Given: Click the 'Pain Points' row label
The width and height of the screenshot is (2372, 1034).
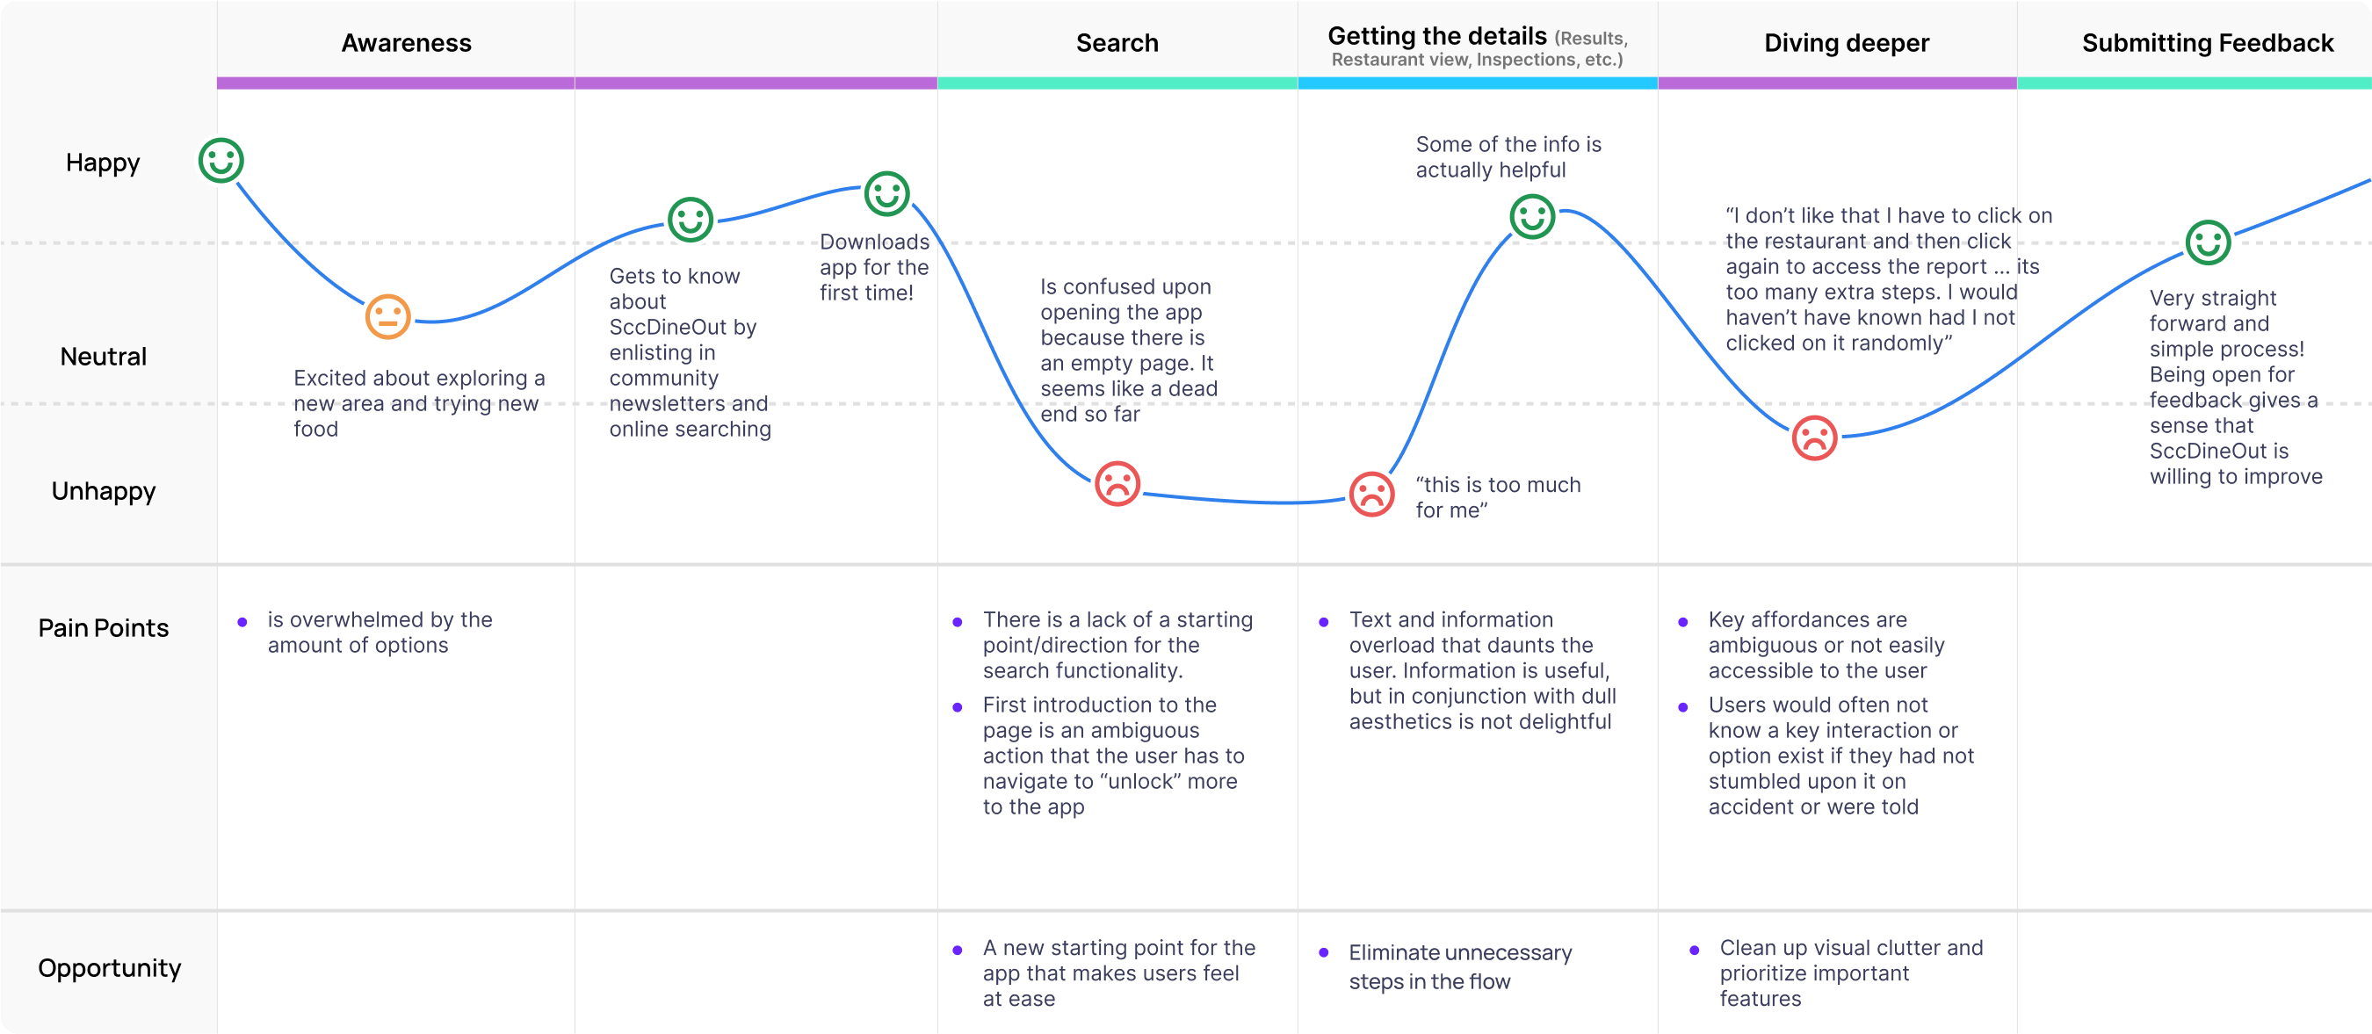Looking at the screenshot, I should pyautogui.click(x=103, y=628).
